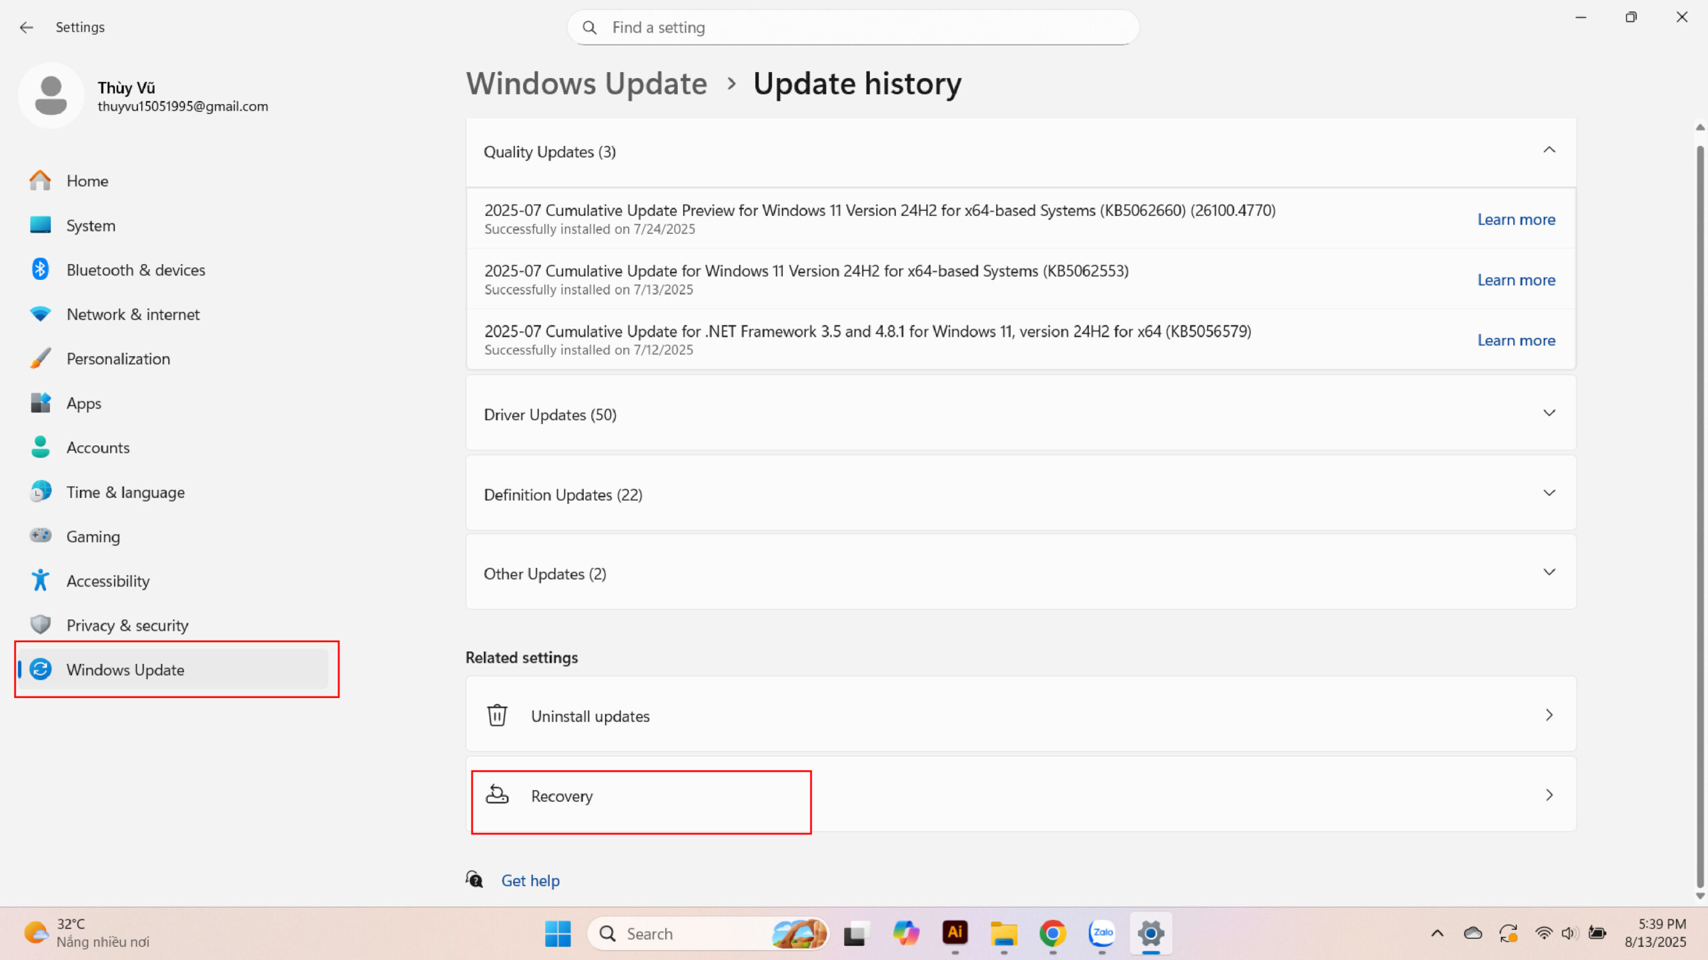
Task: Go to Accounts in the sidebar
Action: tap(98, 448)
